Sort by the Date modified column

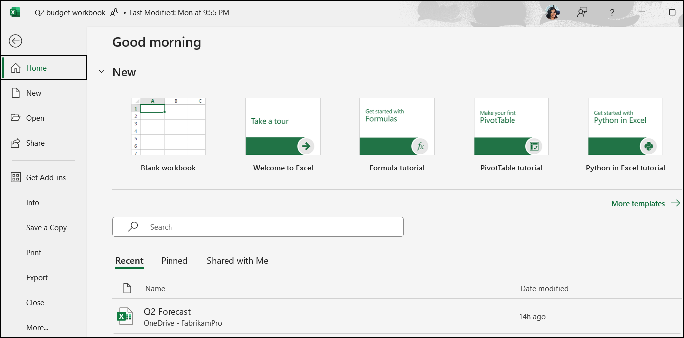pos(544,288)
